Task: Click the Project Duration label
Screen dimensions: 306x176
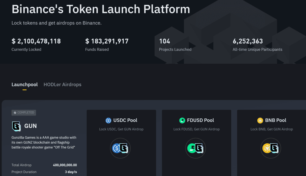Action: coord(24,172)
